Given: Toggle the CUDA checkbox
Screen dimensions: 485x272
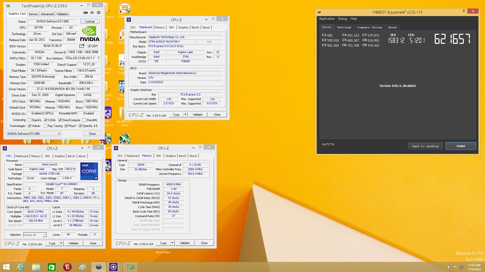Looking at the screenshot, I should (46, 120).
